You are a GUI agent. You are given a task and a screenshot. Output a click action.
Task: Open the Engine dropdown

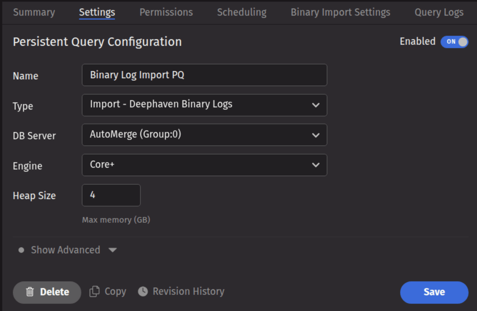[x=204, y=165]
